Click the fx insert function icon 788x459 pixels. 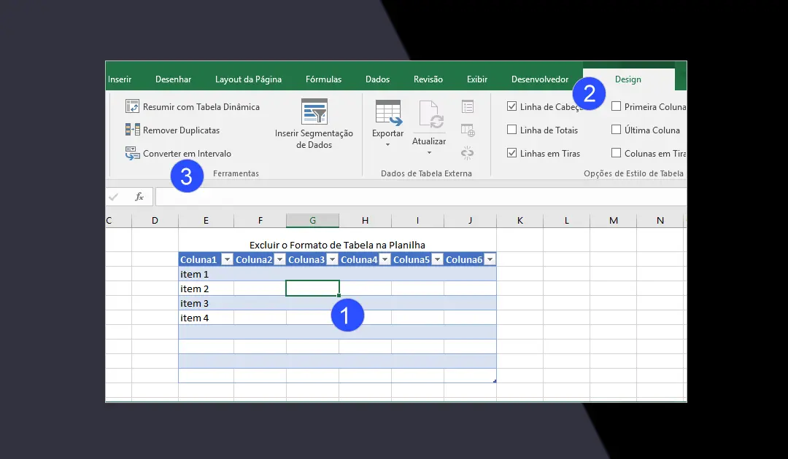pyautogui.click(x=139, y=197)
